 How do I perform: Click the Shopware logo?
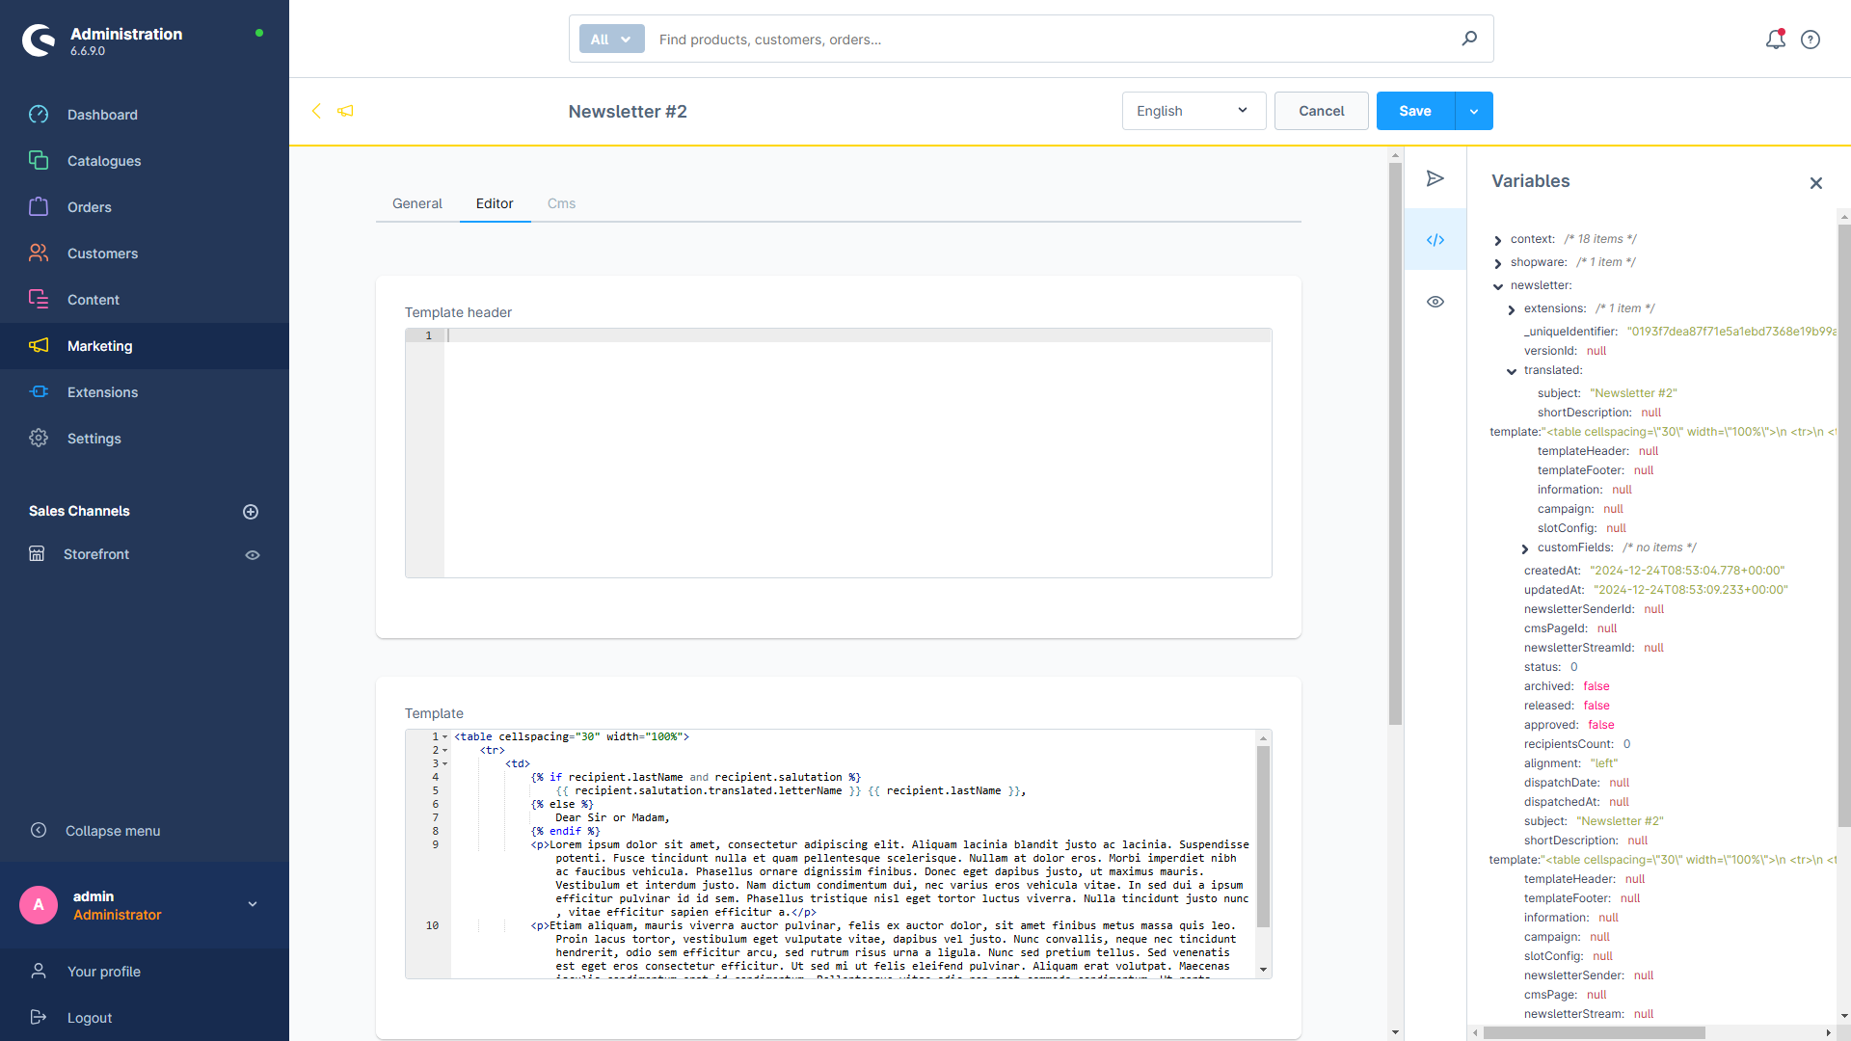pyautogui.click(x=40, y=40)
